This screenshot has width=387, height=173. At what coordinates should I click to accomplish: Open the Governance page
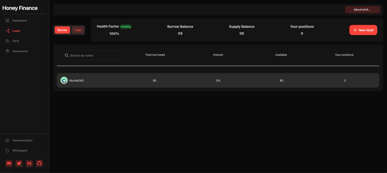(20, 51)
